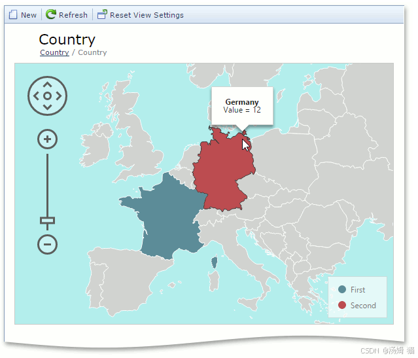
Task: Click the New toolbar button
Action: tap(23, 14)
